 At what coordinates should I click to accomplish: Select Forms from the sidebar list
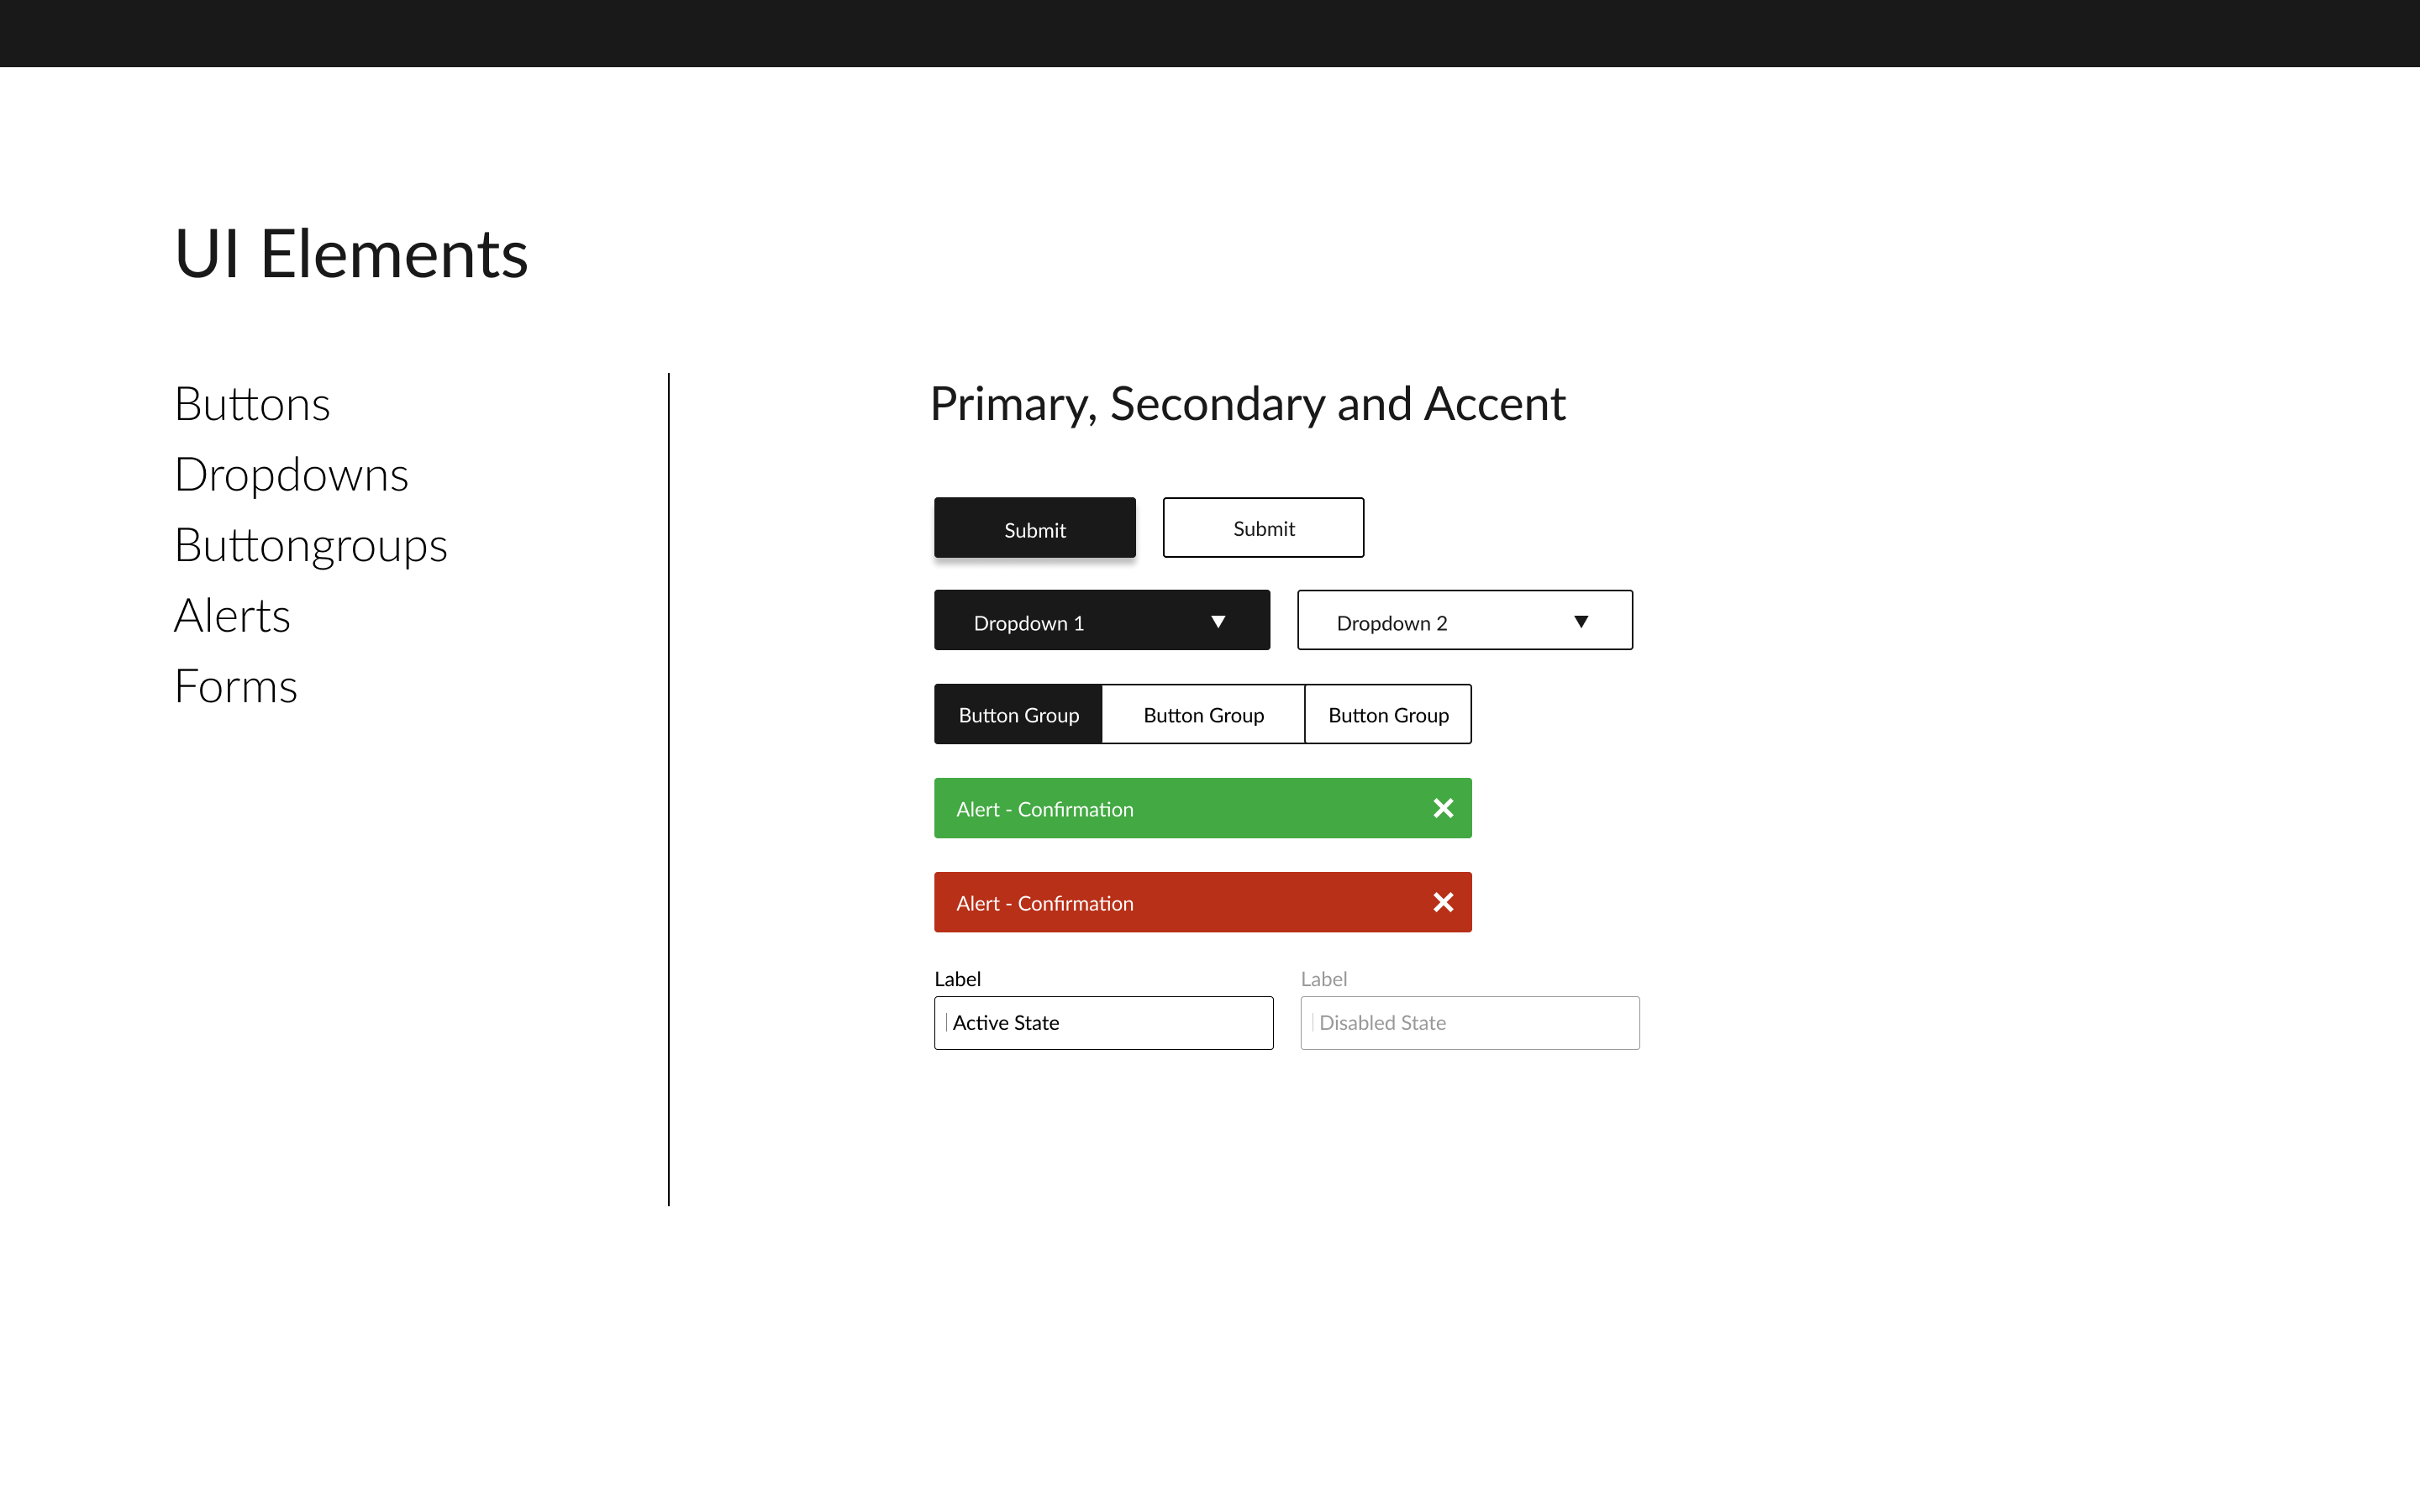tap(236, 687)
